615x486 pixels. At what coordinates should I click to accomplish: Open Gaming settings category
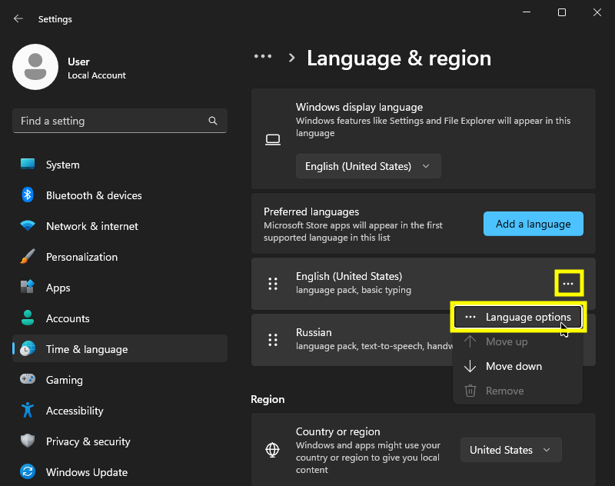(x=64, y=380)
